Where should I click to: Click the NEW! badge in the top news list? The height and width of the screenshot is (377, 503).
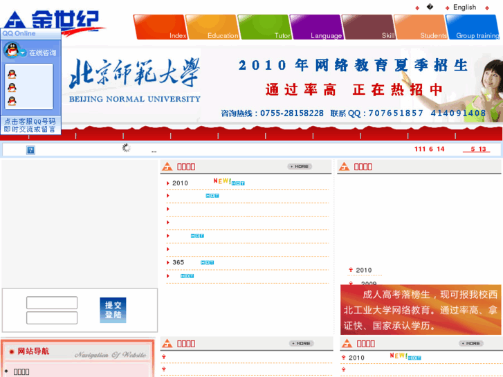pos(222,181)
